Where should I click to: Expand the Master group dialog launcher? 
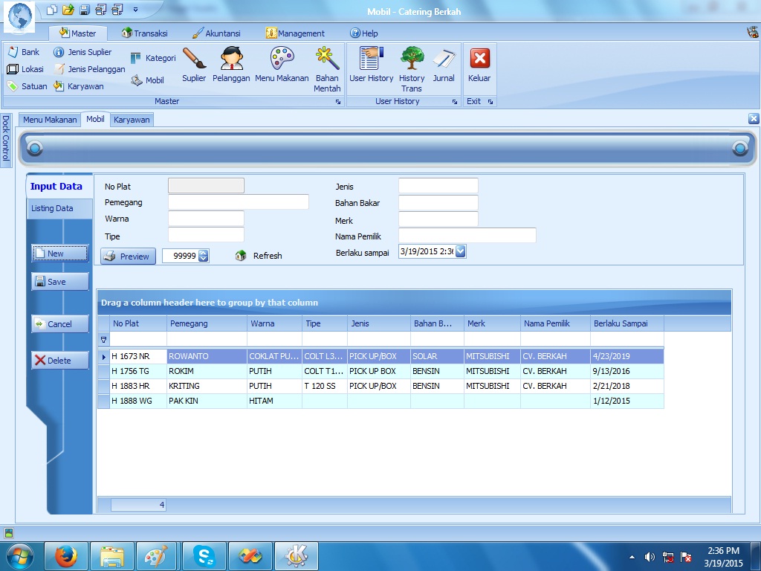[338, 101]
